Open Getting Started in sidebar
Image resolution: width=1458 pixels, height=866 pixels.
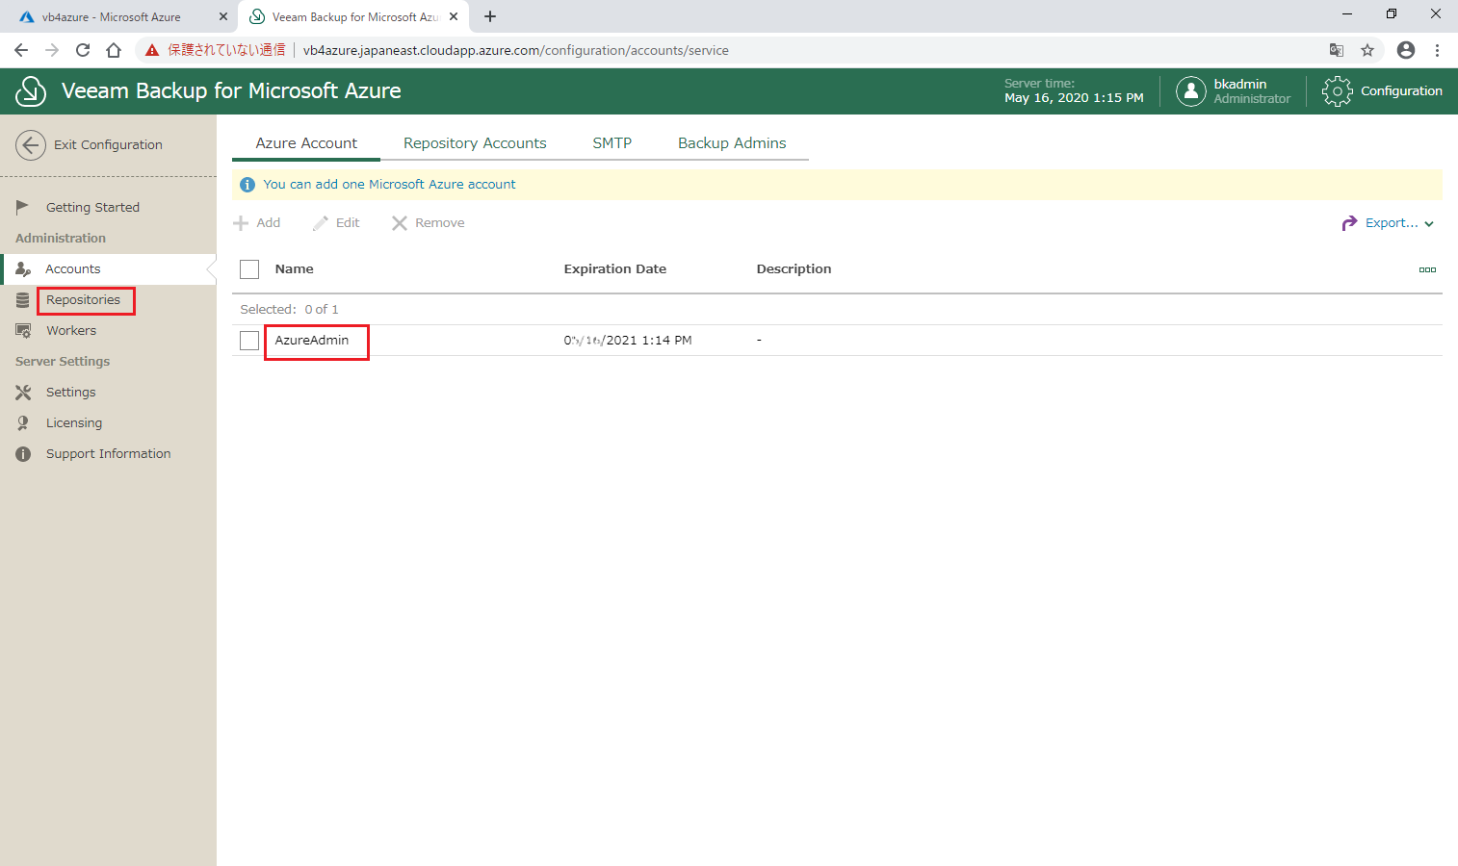[x=92, y=208]
